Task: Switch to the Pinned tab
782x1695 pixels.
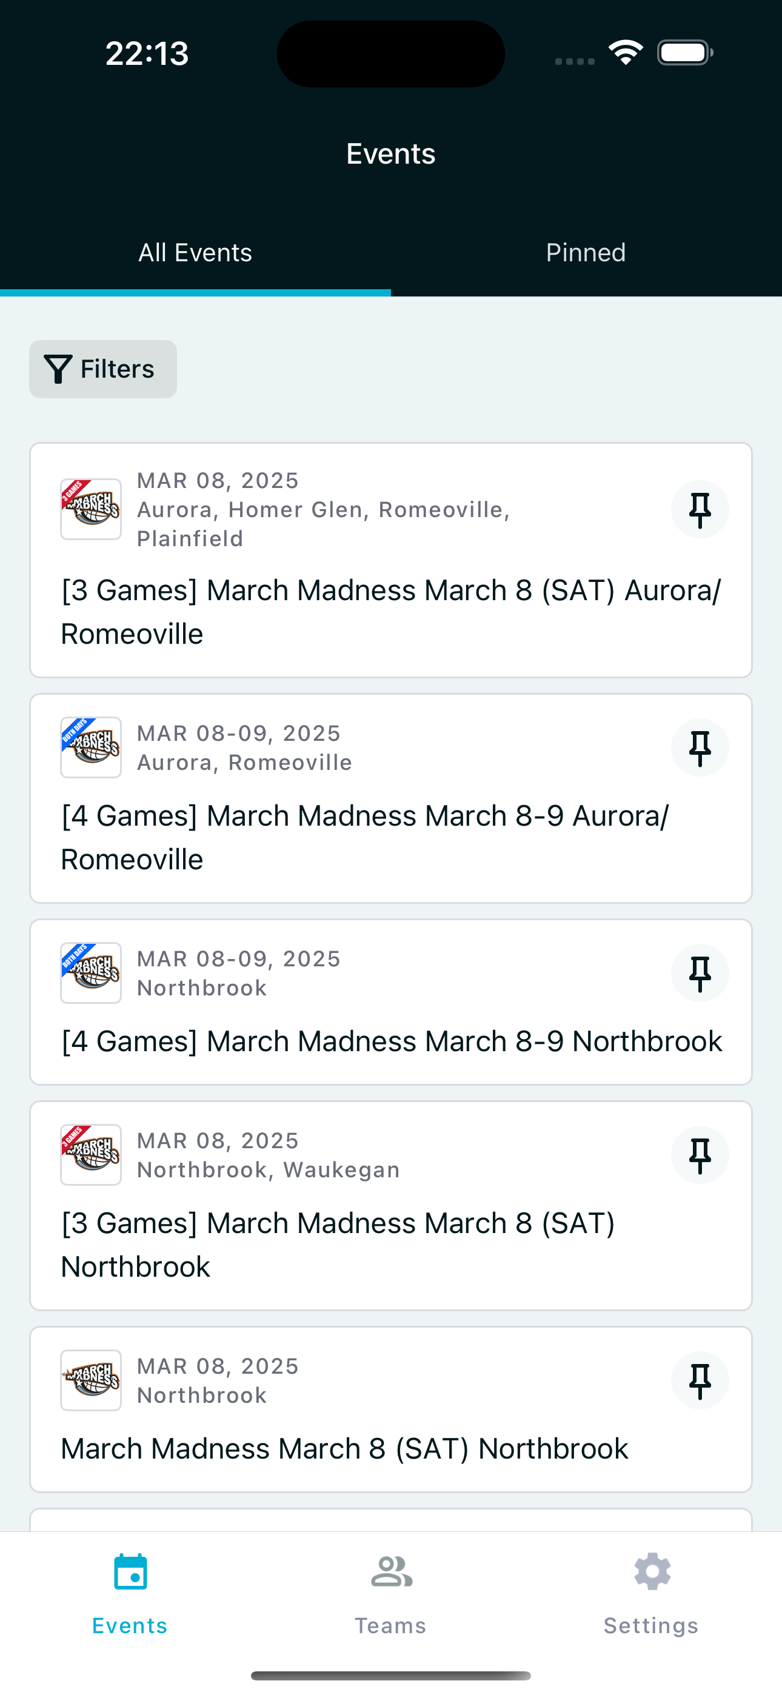Action: (x=586, y=253)
